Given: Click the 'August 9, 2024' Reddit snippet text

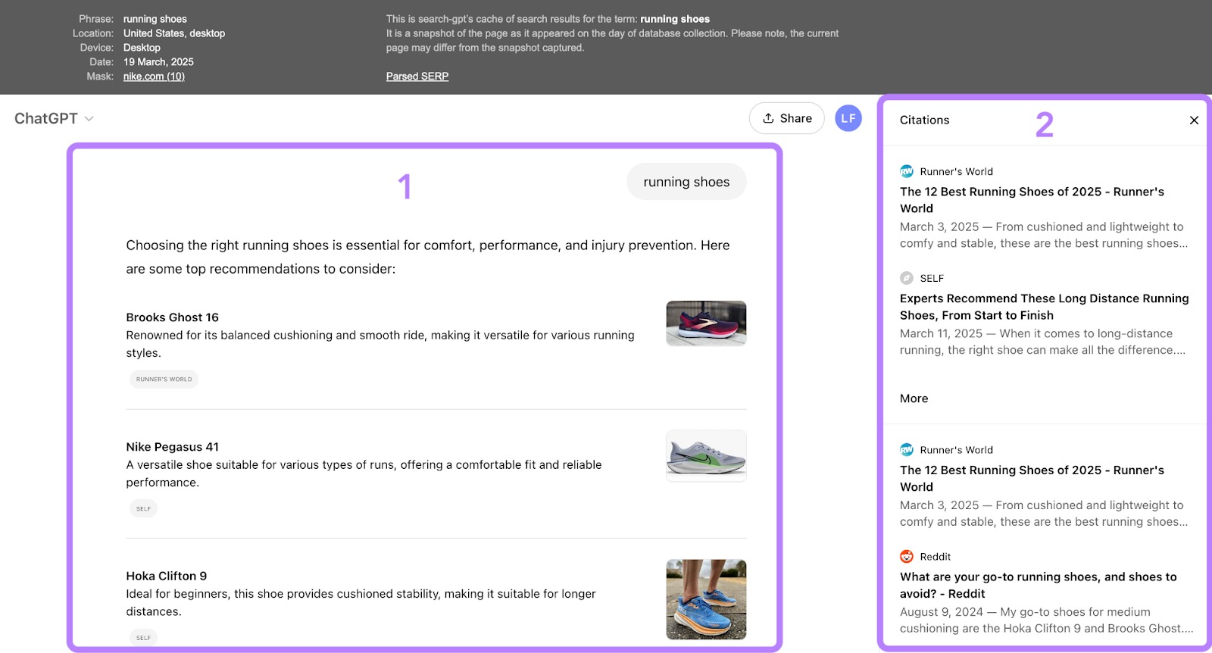Looking at the screenshot, I should 1047,620.
